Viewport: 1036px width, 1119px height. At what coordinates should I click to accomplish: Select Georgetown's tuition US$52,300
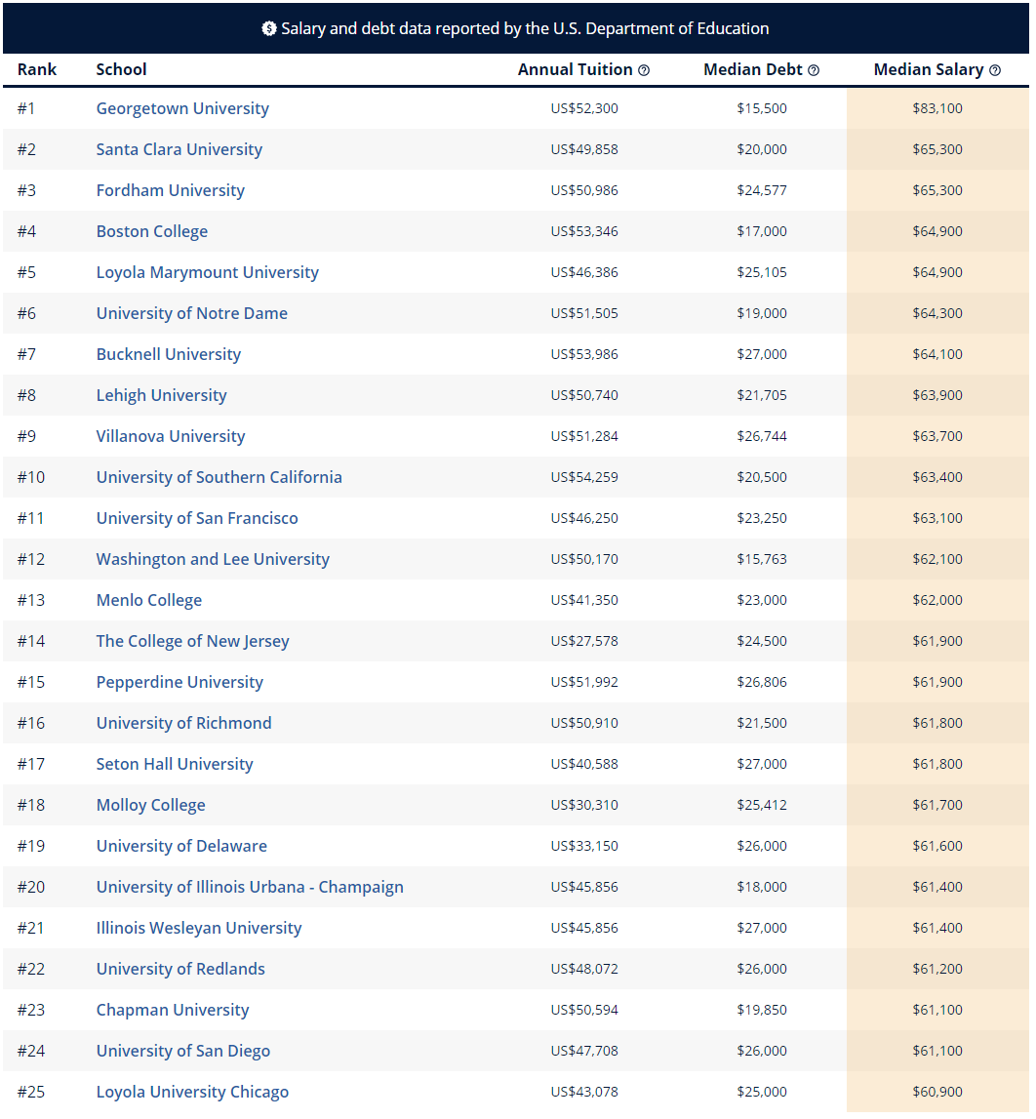coord(584,108)
